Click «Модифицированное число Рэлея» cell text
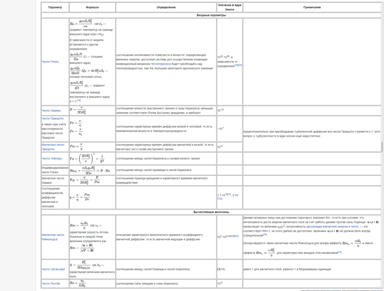This screenshot has width=388, height=291. [x=55, y=170]
